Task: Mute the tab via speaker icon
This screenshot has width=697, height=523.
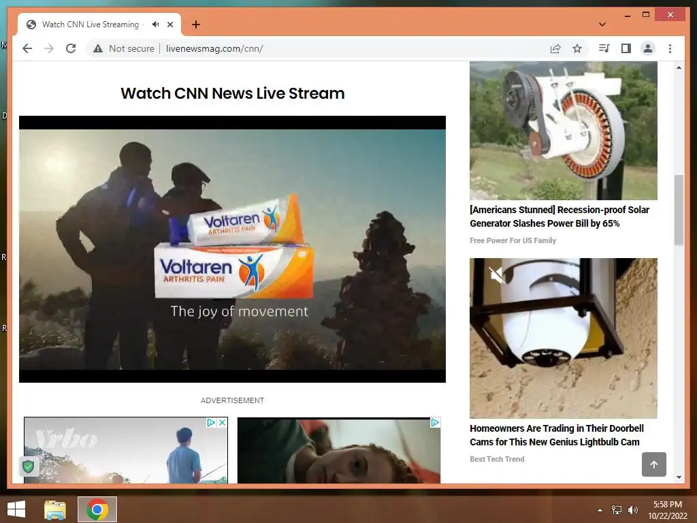Action: click(x=155, y=25)
